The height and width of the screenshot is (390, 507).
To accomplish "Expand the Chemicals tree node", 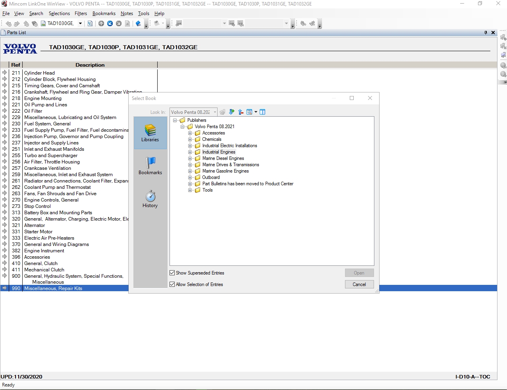I will point(190,139).
